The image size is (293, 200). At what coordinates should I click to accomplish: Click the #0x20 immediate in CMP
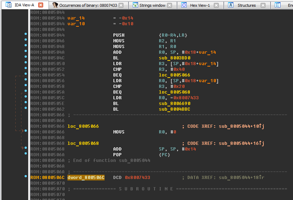(177, 86)
